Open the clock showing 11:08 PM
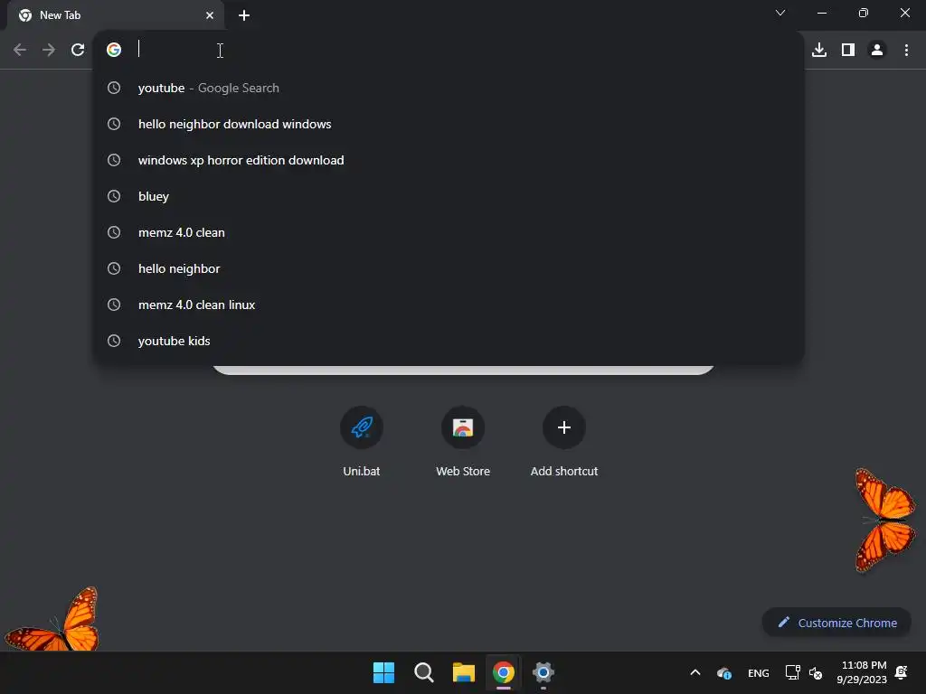 click(862, 672)
